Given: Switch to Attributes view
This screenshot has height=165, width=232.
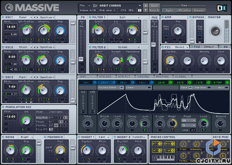Looking at the screenshot, I should [184, 10].
